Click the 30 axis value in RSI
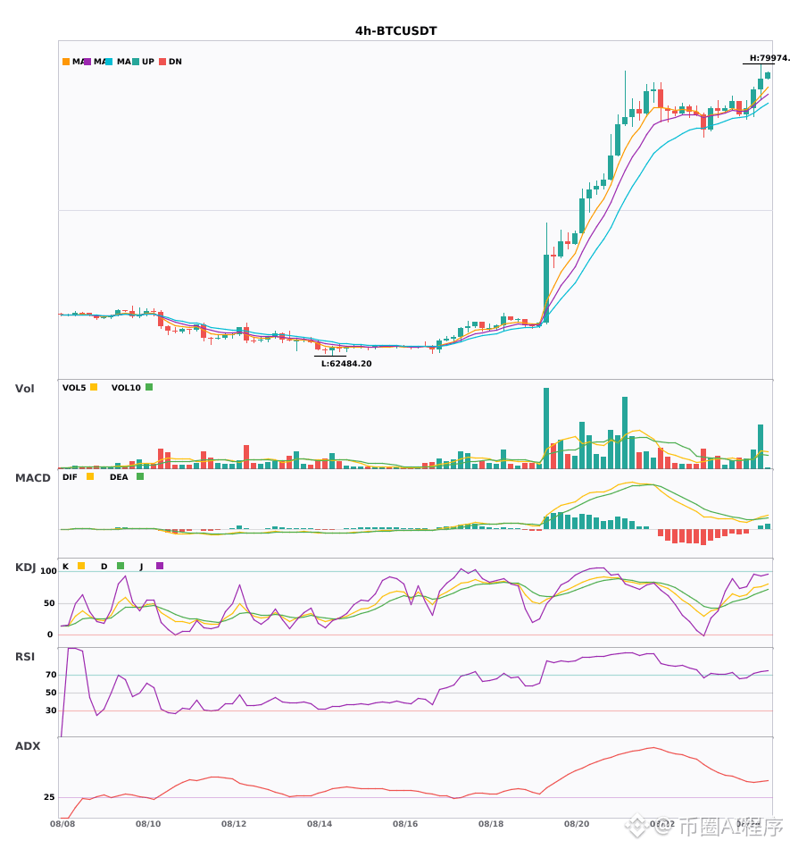The image size is (790, 849). click(x=51, y=710)
